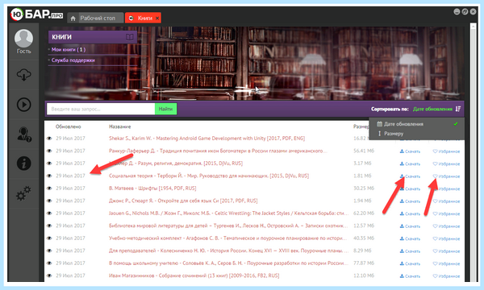This screenshot has width=484, height=290.
Task: Open the settings gears in sidebar
Action: coord(23,193)
